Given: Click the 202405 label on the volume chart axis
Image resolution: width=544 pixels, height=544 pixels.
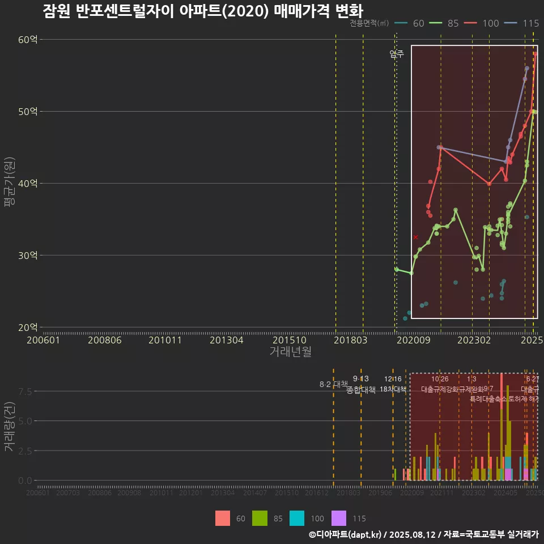Looking at the screenshot, I should (x=505, y=492).
